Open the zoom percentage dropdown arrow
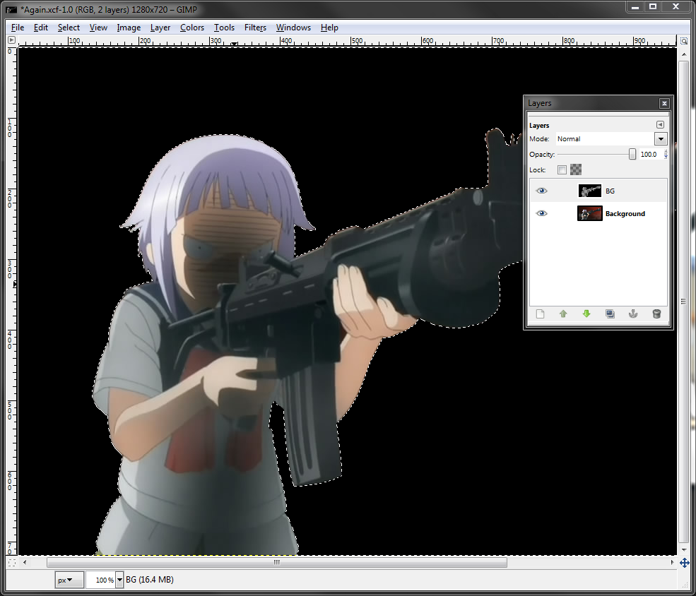 [x=119, y=580]
